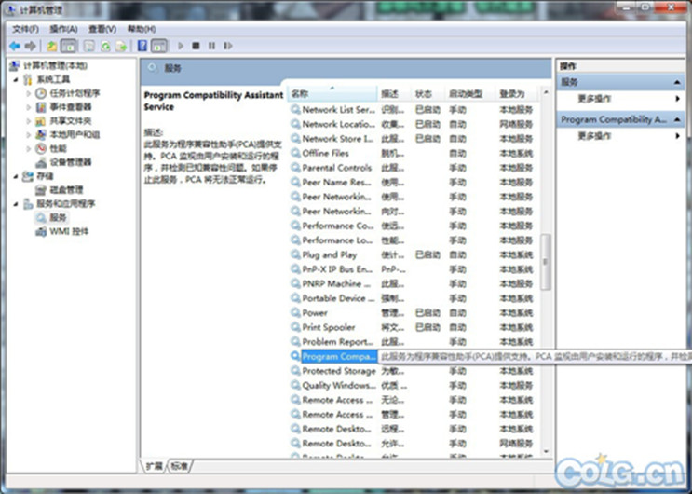Sort by the 状态 column header
The height and width of the screenshot is (494, 692).
point(427,94)
